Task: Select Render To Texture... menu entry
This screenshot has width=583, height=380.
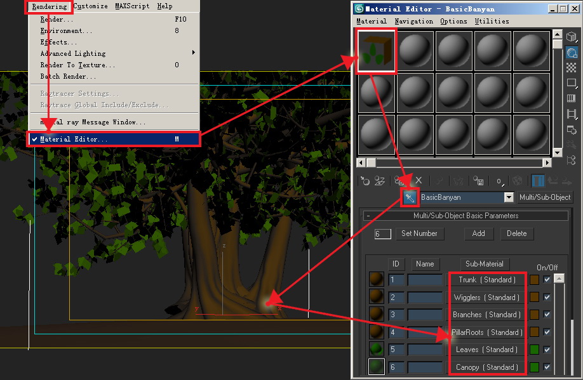Action: [x=114, y=65]
